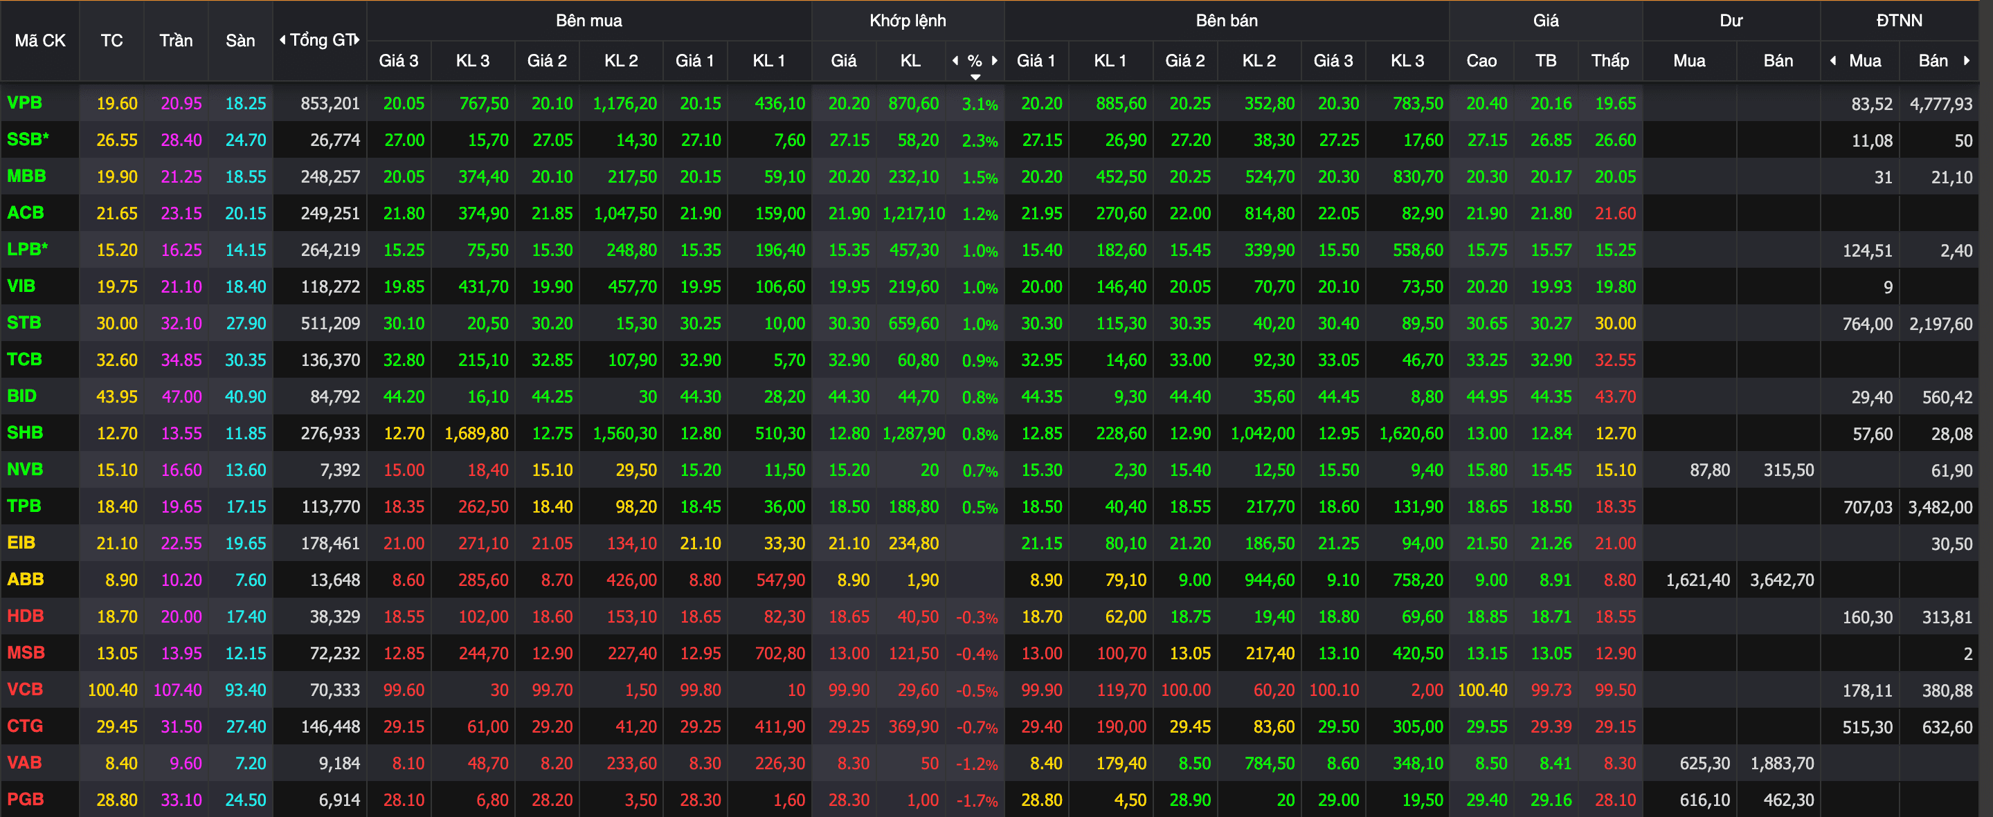Click the Trần column header
Image resolution: width=1993 pixels, height=817 pixels.
176,40
